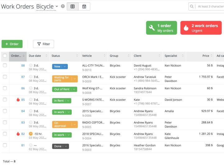Open order B6 link

(23, 88)
